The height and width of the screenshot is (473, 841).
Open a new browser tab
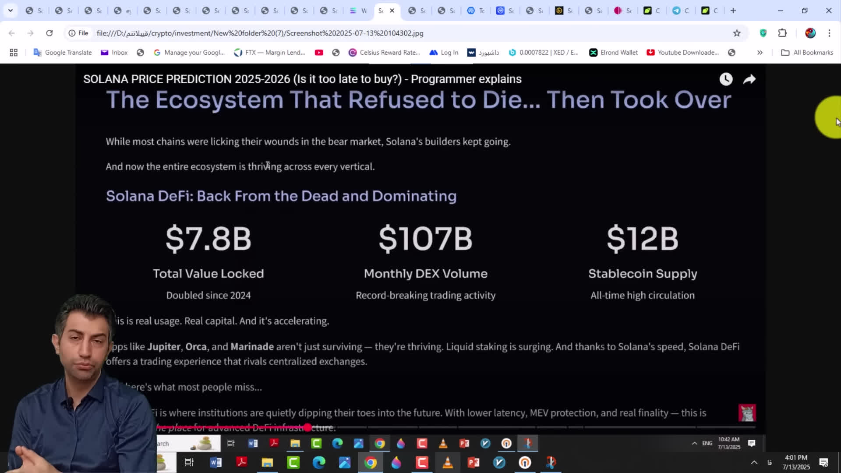tap(733, 11)
